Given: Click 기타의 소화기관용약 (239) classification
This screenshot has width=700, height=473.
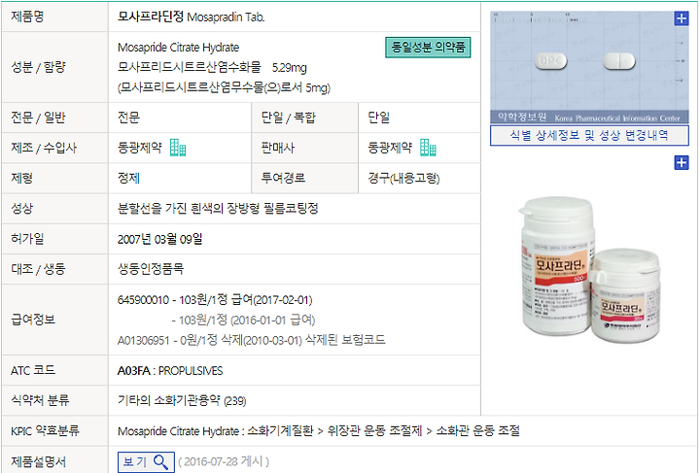Looking at the screenshot, I should tap(182, 400).
